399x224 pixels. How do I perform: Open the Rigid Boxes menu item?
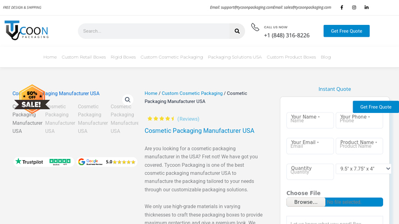[123, 57]
